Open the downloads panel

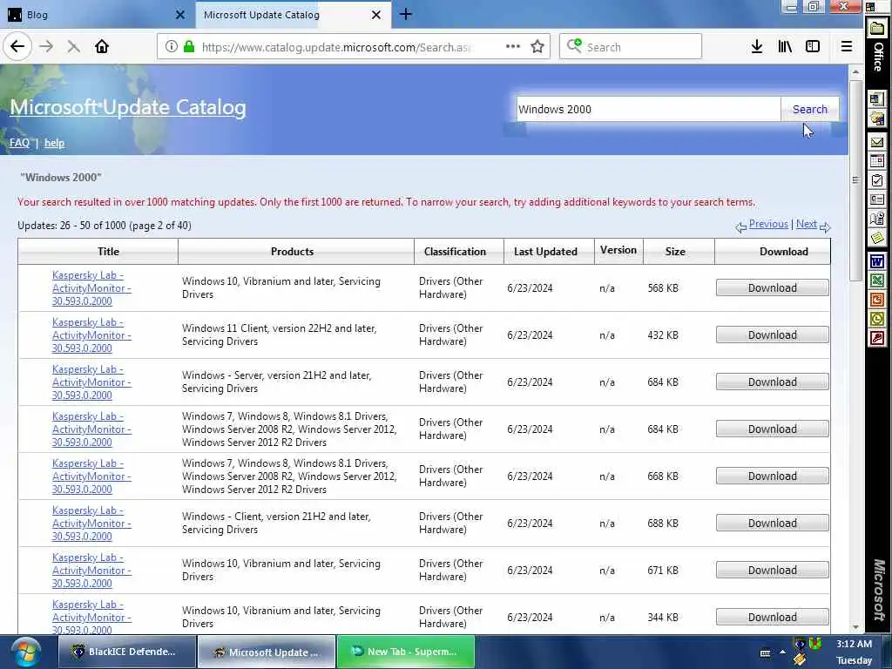tap(757, 47)
